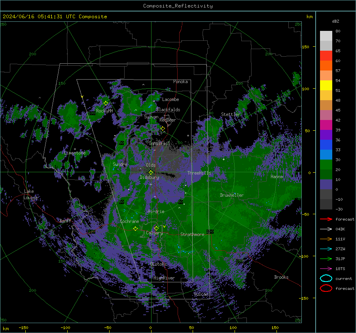Image resolution: width=356 pixels, height=333 pixels.
Task: Click the cyan 27ZW arrow icon
Action: [x=326, y=249]
